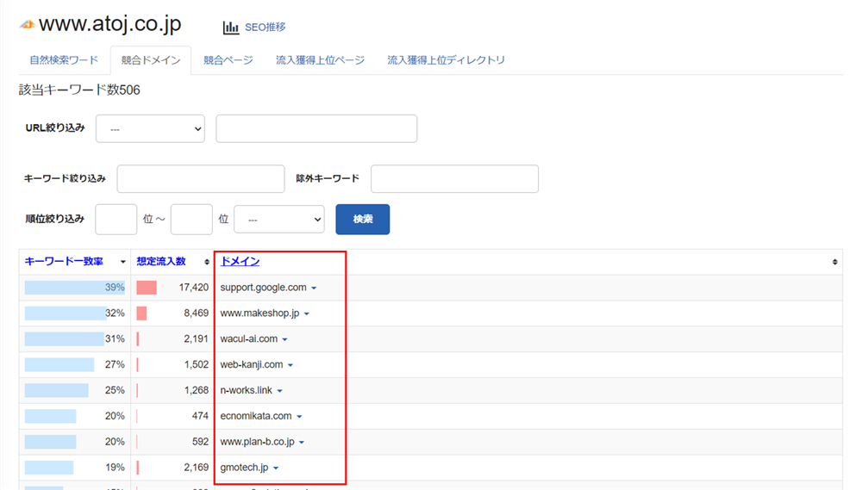
Task: Expand the web-kanji.com dropdown arrow
Action: coord(290,365)
